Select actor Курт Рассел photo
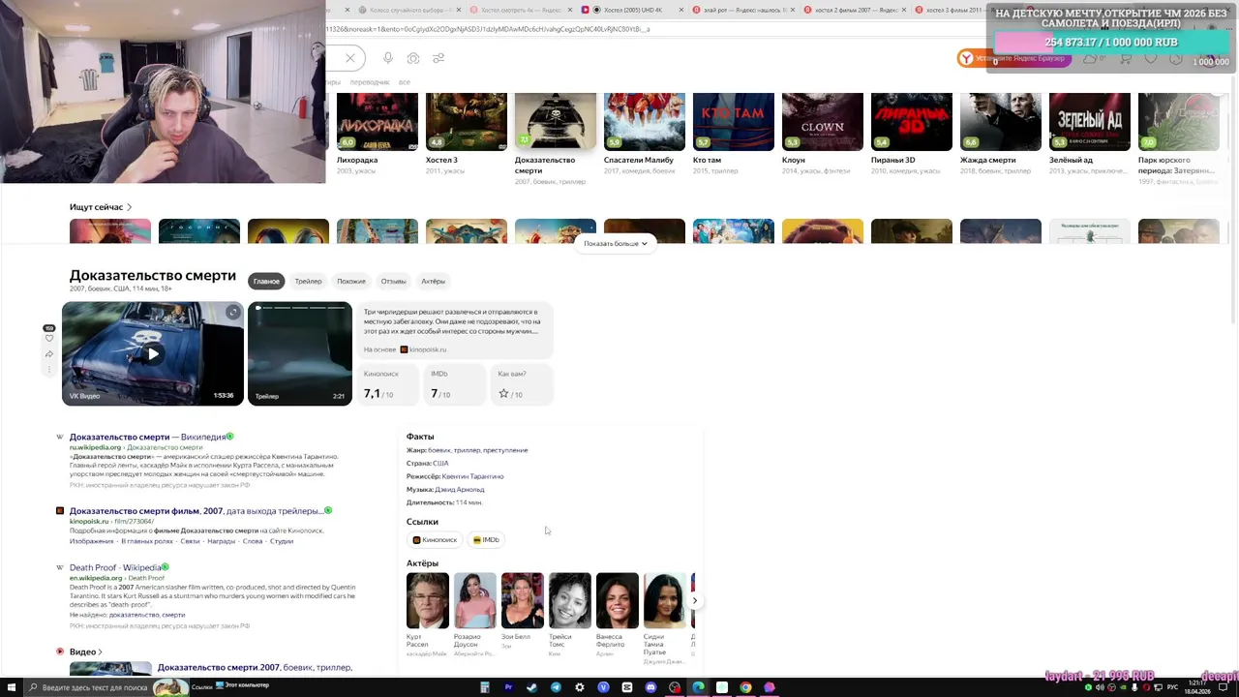Image resolution: width=1239 pixels, height=697 pixels. pyautogui.click(x=427, y=601)
